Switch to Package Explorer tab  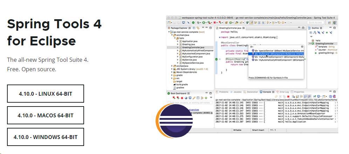pos(179,28)
